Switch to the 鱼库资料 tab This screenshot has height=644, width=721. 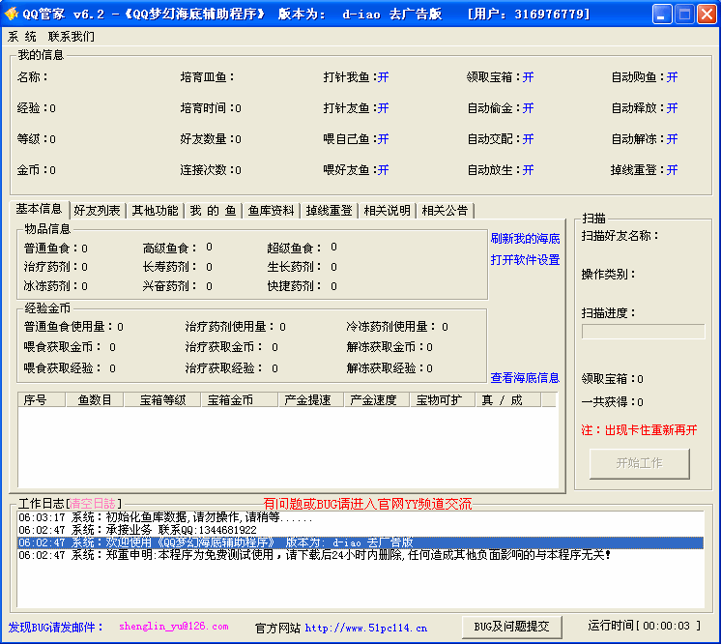[x=271, y=211]
